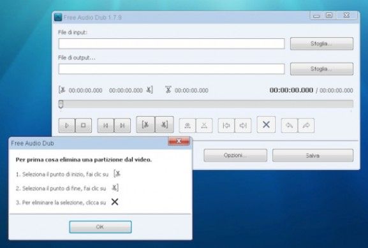Click the first greyed selection-cut toolbar icon
This screenshot has height=248, width=368.
point(188,126)
